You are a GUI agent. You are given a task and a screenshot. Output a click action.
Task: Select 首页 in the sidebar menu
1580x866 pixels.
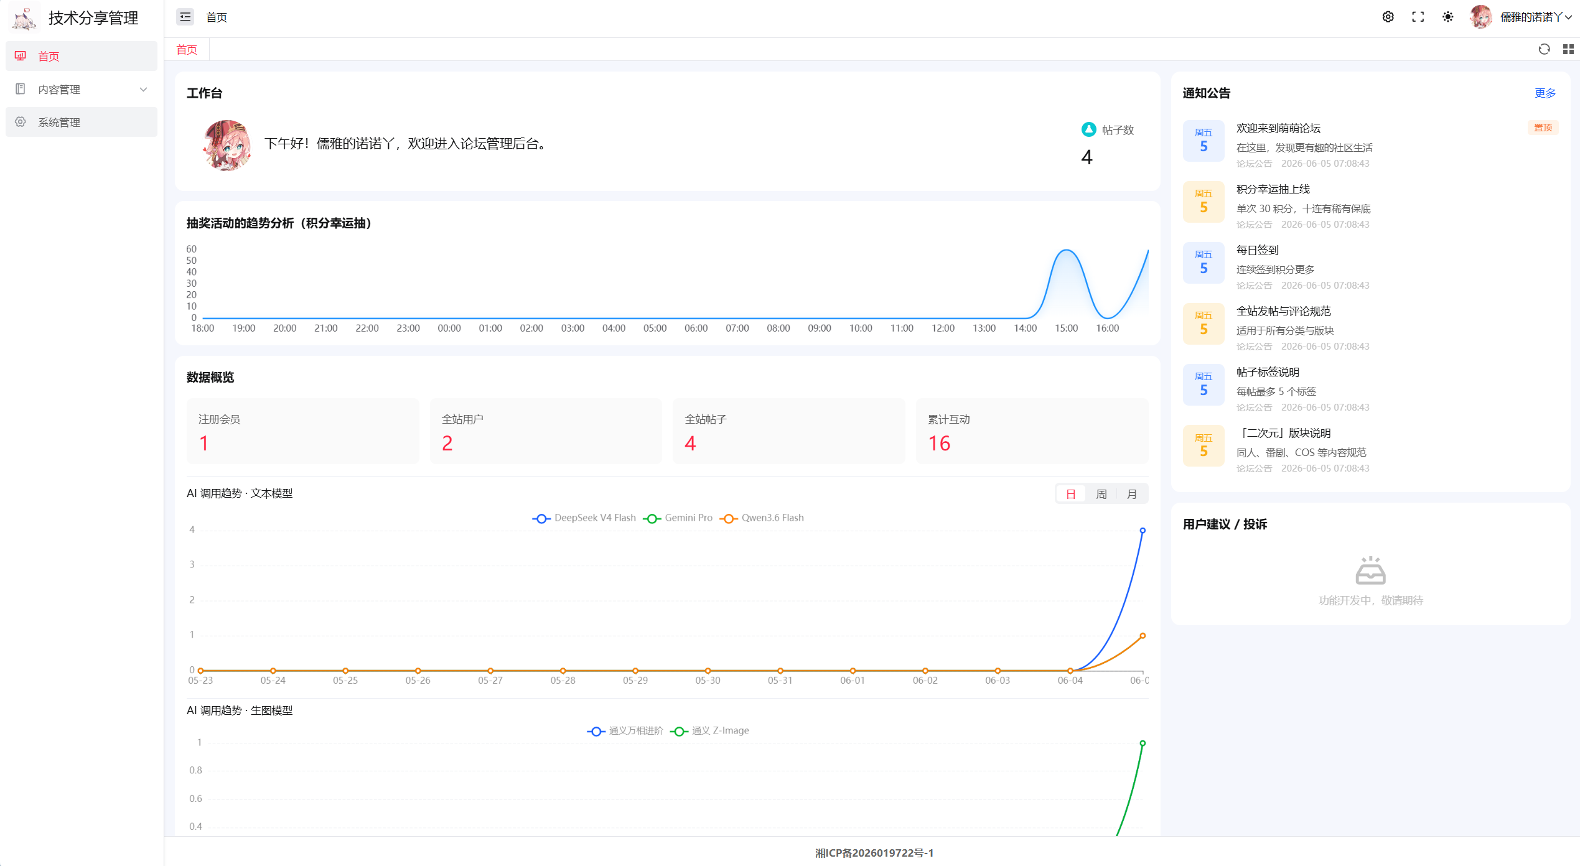[81, 56]
